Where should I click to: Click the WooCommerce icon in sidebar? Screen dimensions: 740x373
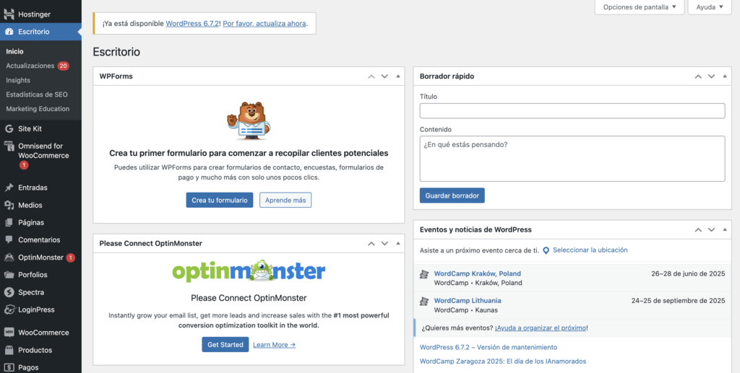pos(9,333)
